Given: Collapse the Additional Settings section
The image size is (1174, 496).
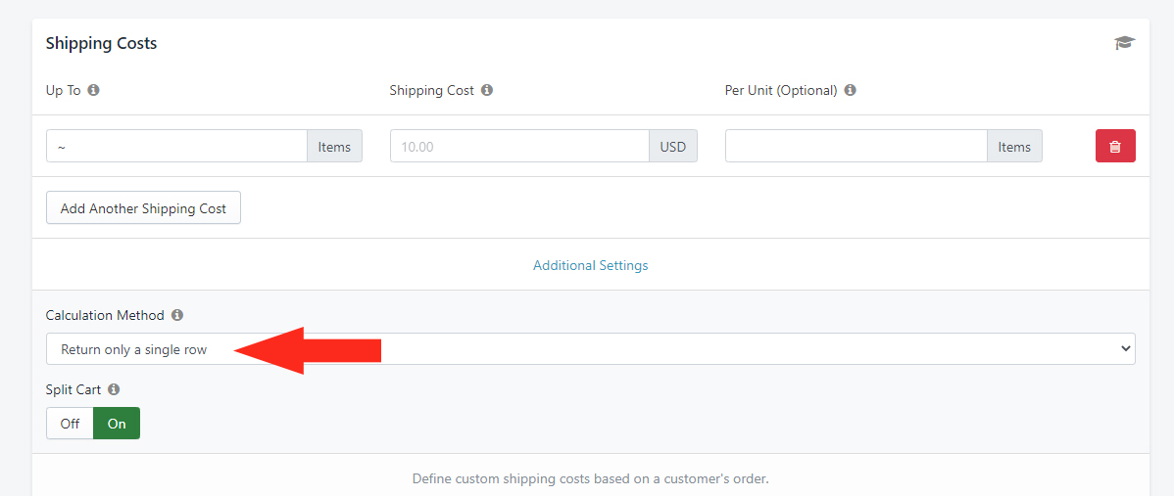Looking at the screenshot, I should (591, 265).
